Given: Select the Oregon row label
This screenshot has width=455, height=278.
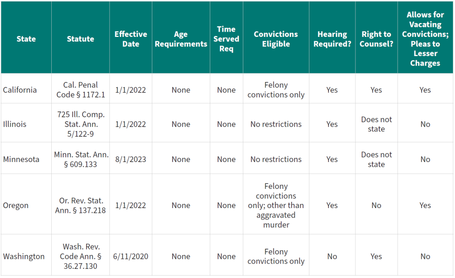Looking at the screenshot, I should coord(16,205).
